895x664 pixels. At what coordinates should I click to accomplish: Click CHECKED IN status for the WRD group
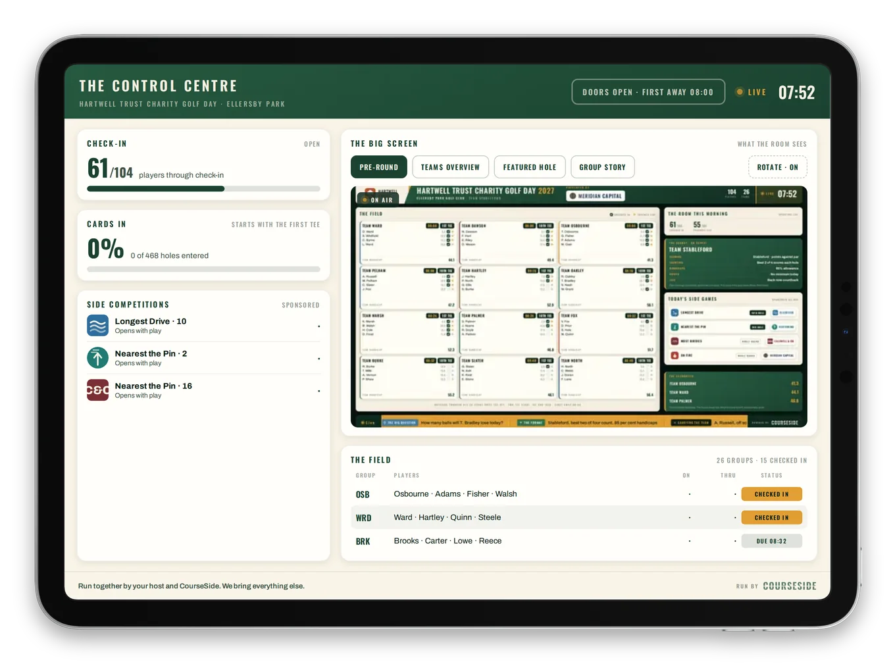click(x=772, y=518)
